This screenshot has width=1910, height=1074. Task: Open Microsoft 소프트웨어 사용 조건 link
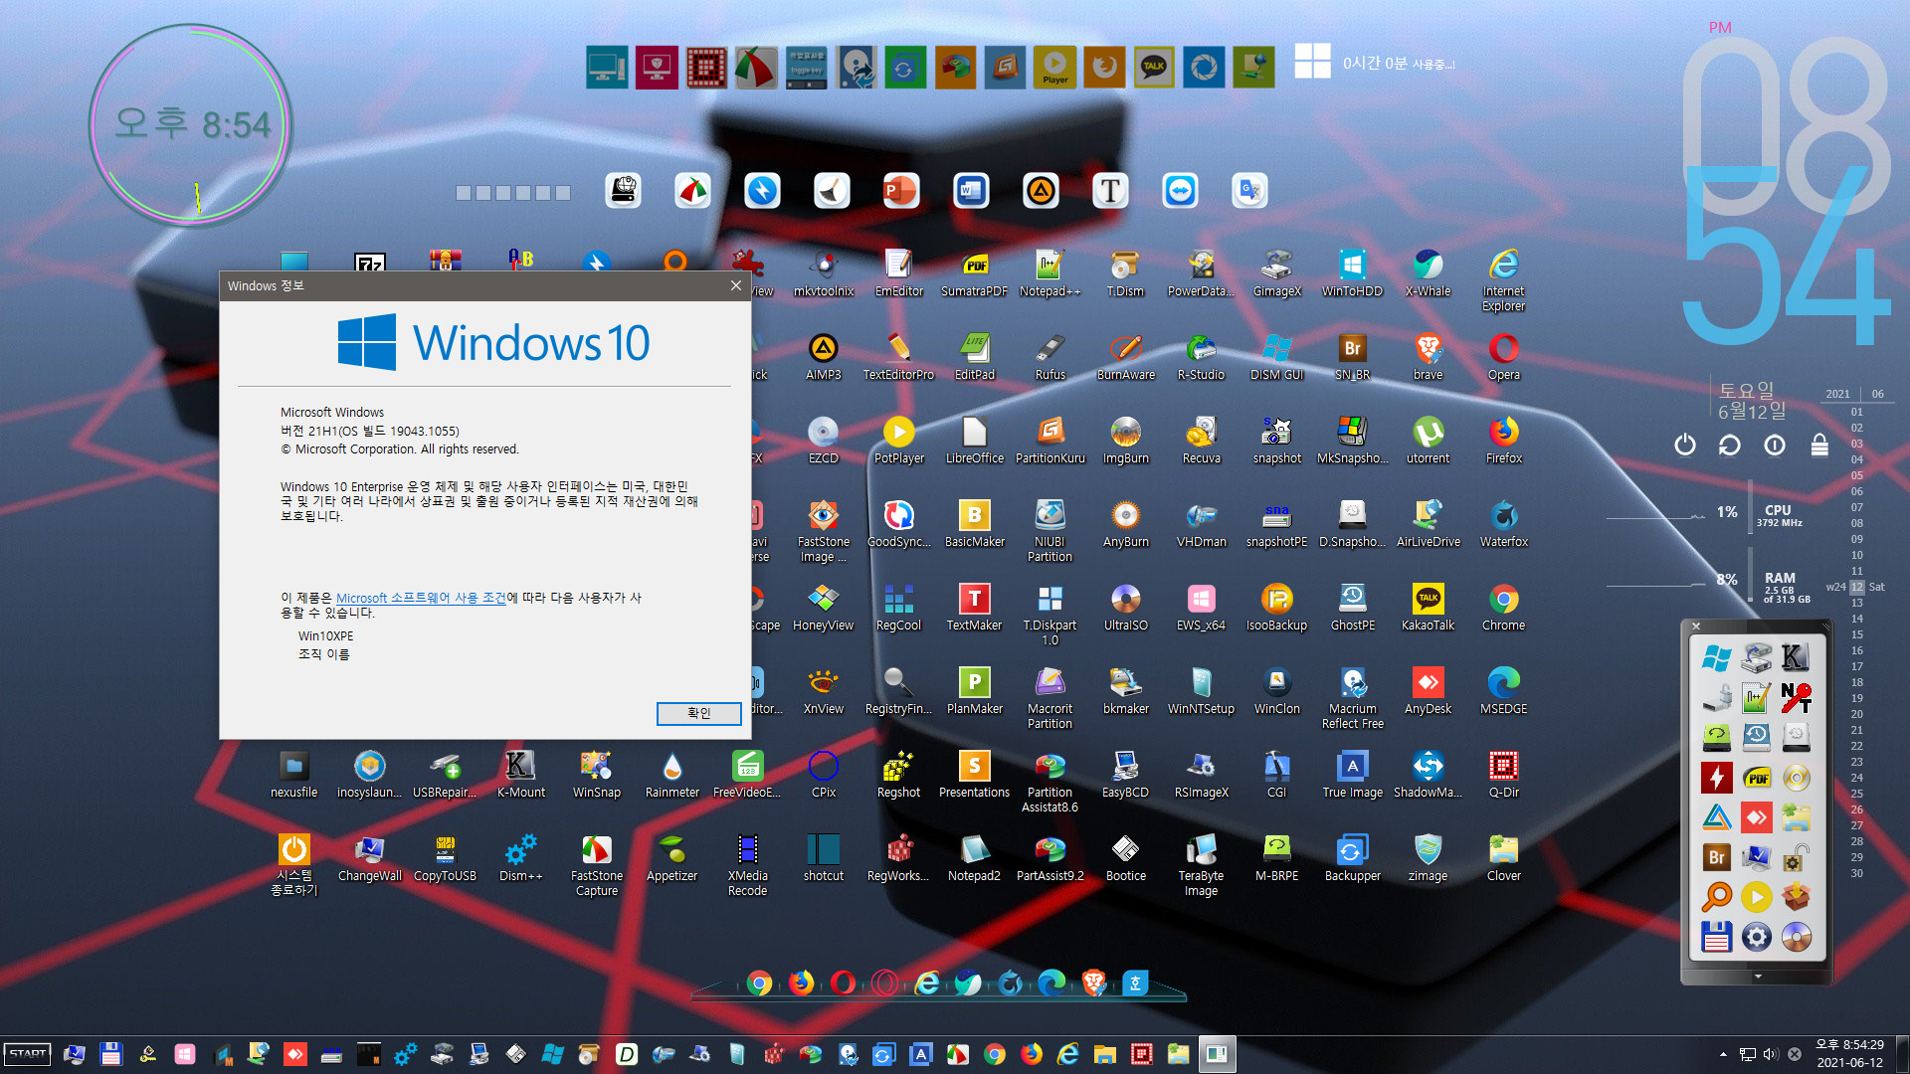point(421,598)
